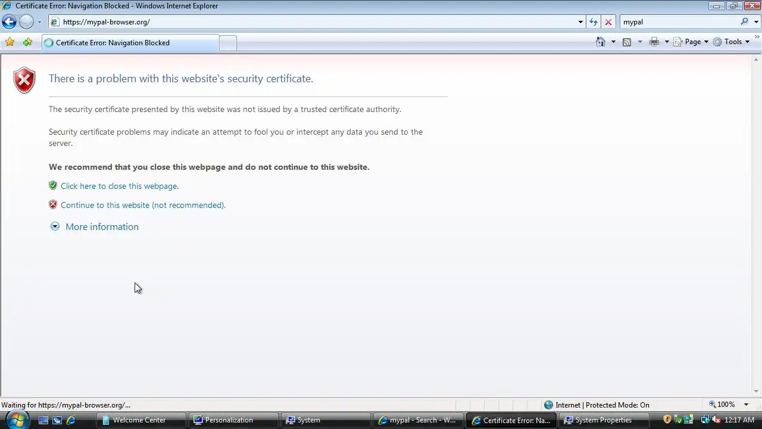Select the Certificate Error: Navigation Blocked tab
Viewport: 762px width, 429px height.
point(130,43)
